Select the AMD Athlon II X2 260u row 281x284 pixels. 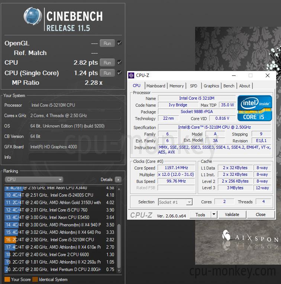pyautogui.click(x=60, y=262)
